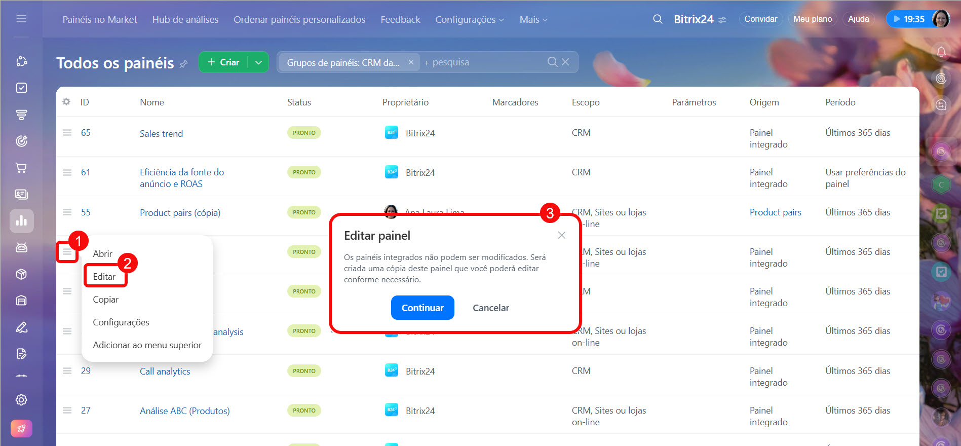Viewport: 961px width, 446px height.
Task: Select Editar in the context menu
Action: click(104, 277)
